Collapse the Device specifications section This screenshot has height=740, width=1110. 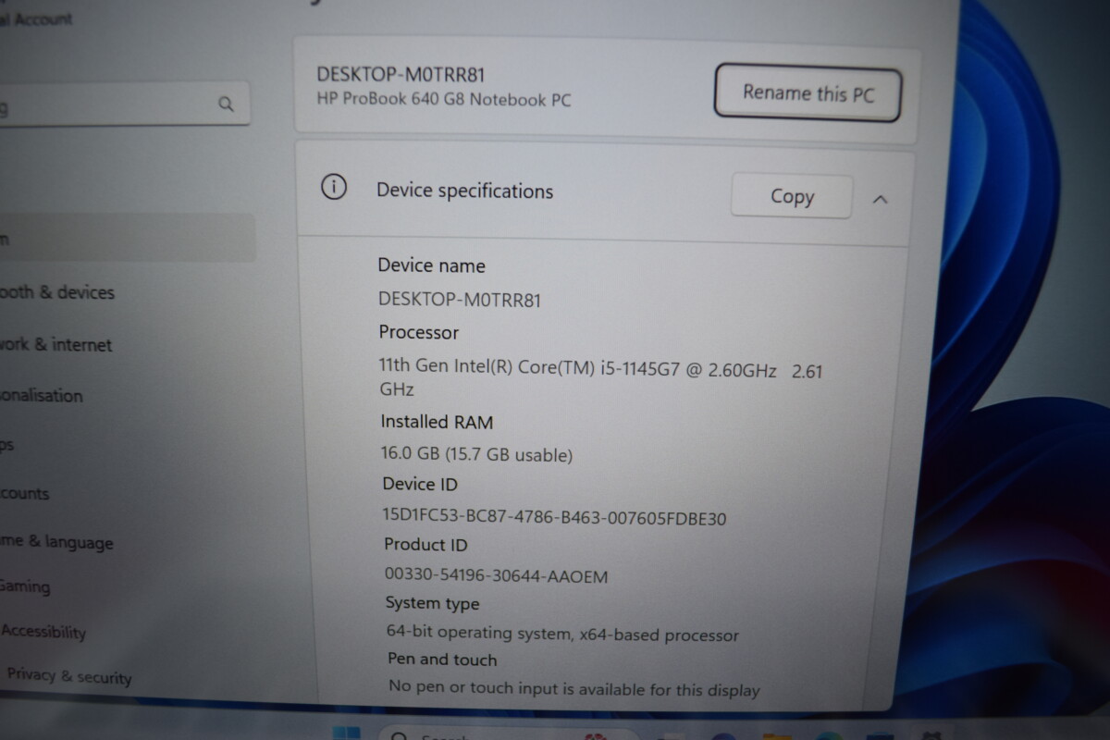click(880, 199)
